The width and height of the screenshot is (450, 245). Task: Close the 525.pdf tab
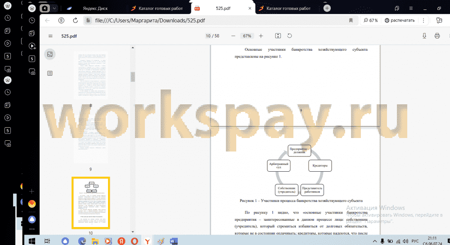click(250, 8)
